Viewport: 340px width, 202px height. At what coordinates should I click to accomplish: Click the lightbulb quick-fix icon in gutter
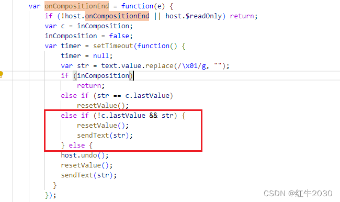click(1, 74)
